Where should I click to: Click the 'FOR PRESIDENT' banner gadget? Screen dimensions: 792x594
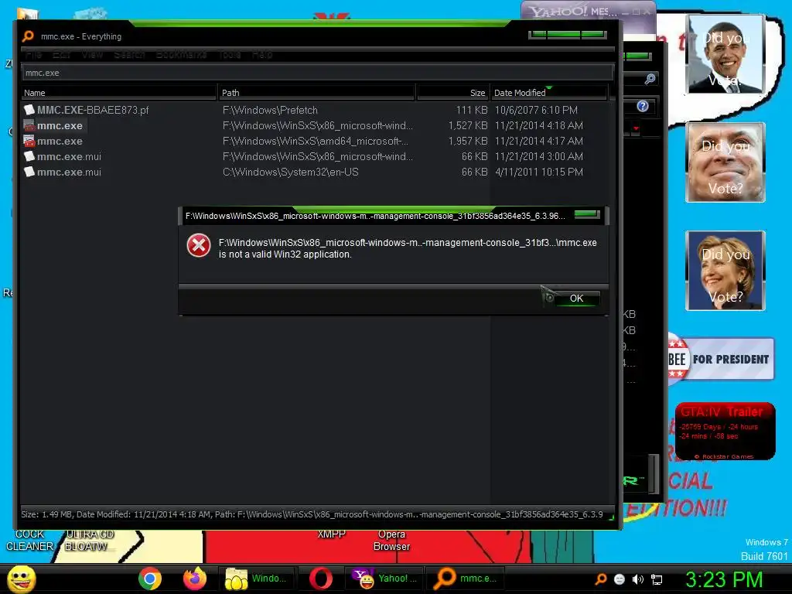click(x=722, y=359)
